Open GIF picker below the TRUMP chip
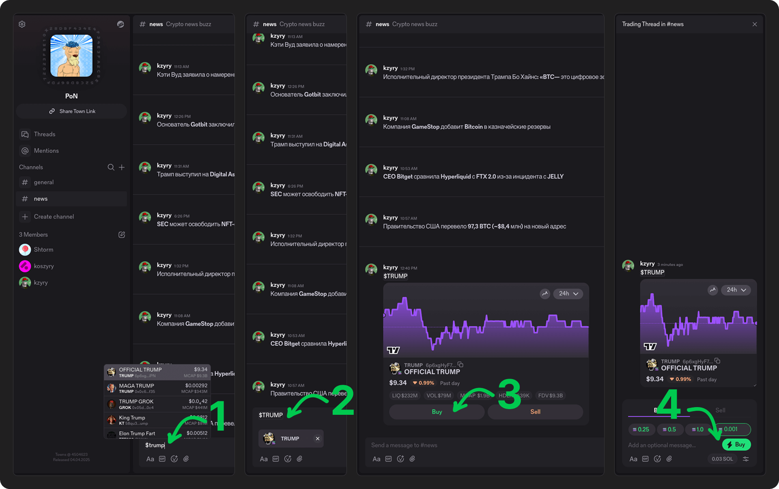Image resolution: width=779 pixels, height=489 pixels. 276,459
